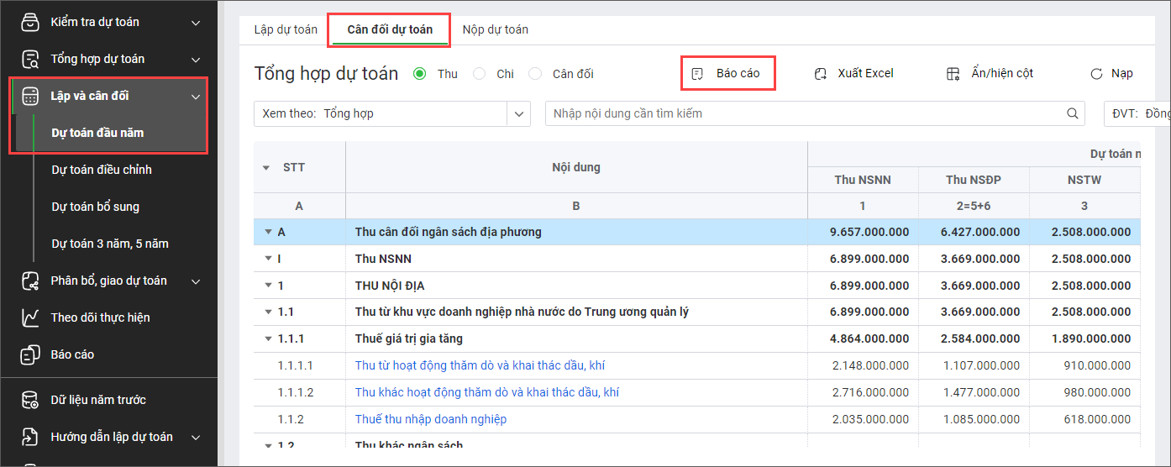The image size is (1171, 467).
Task: Switch to the Lập dự toán tab
Action: 286,29
